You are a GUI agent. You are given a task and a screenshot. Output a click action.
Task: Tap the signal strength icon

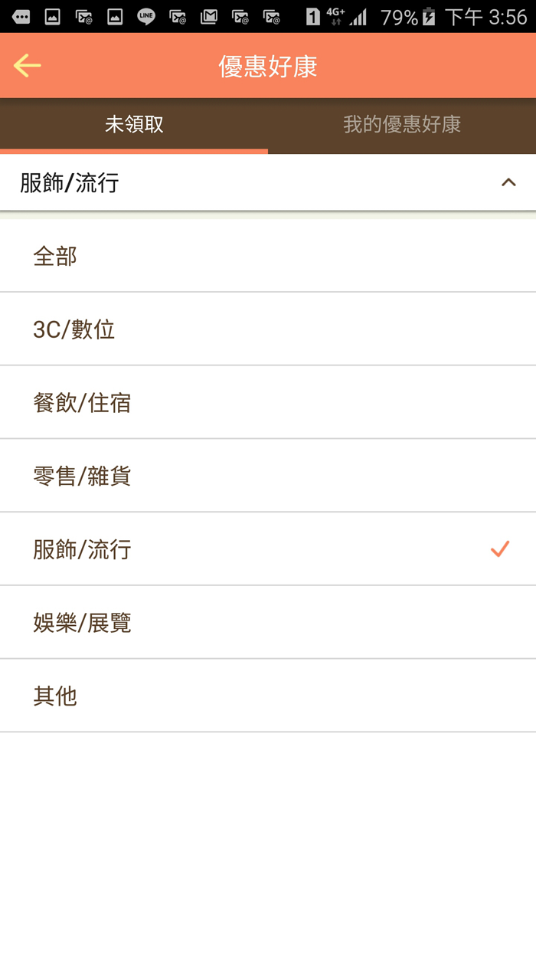click(x=358, y=16)
